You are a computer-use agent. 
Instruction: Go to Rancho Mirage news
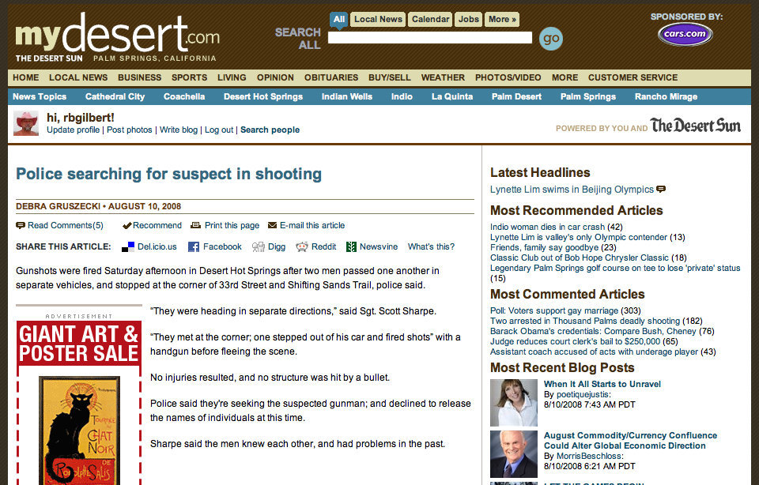point(666,96)
